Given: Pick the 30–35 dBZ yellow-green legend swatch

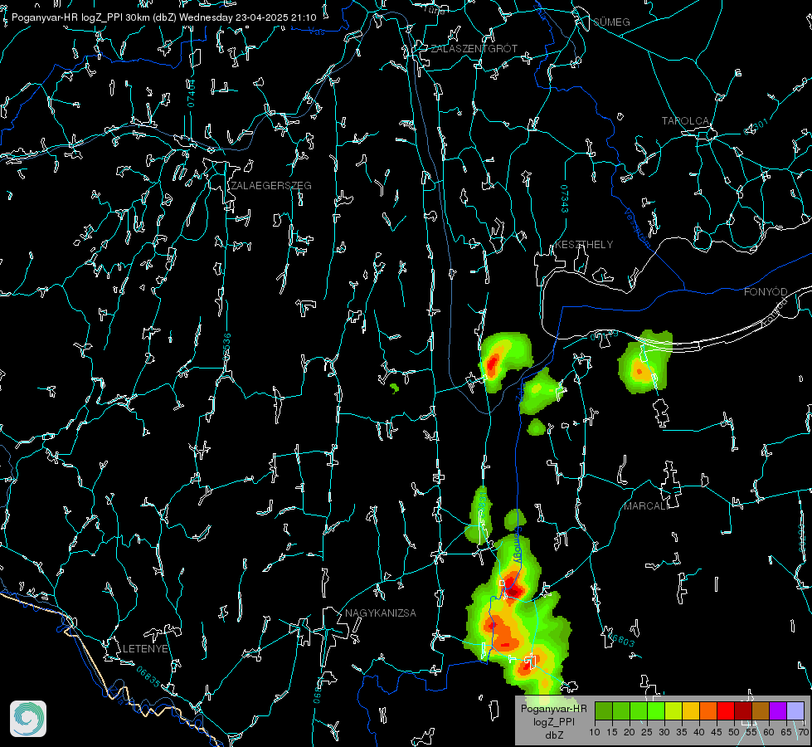Looking at the screenshot, I should 673,710.
